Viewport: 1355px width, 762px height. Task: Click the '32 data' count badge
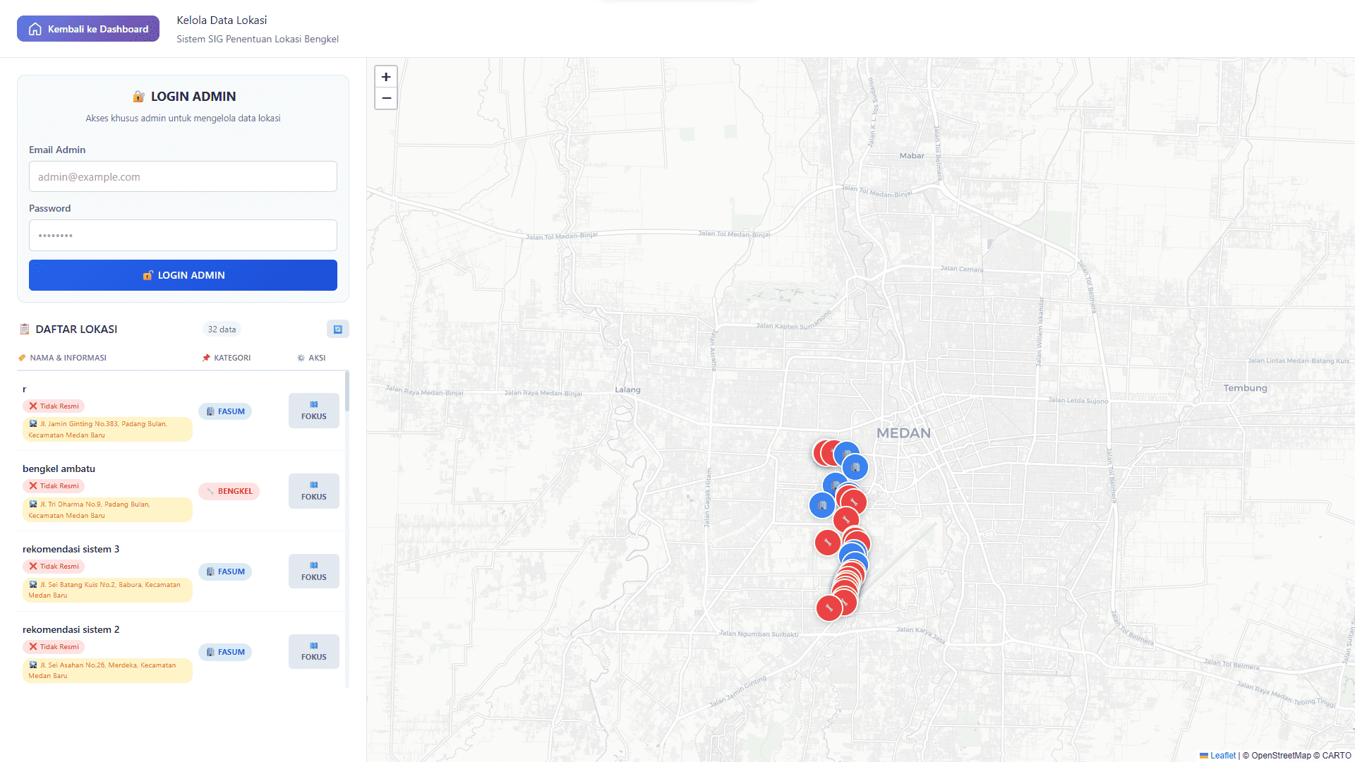222,329
